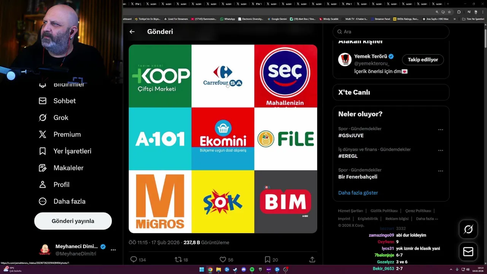
Task: Open the Premium X sidebar item
Action: pos(60,134)
